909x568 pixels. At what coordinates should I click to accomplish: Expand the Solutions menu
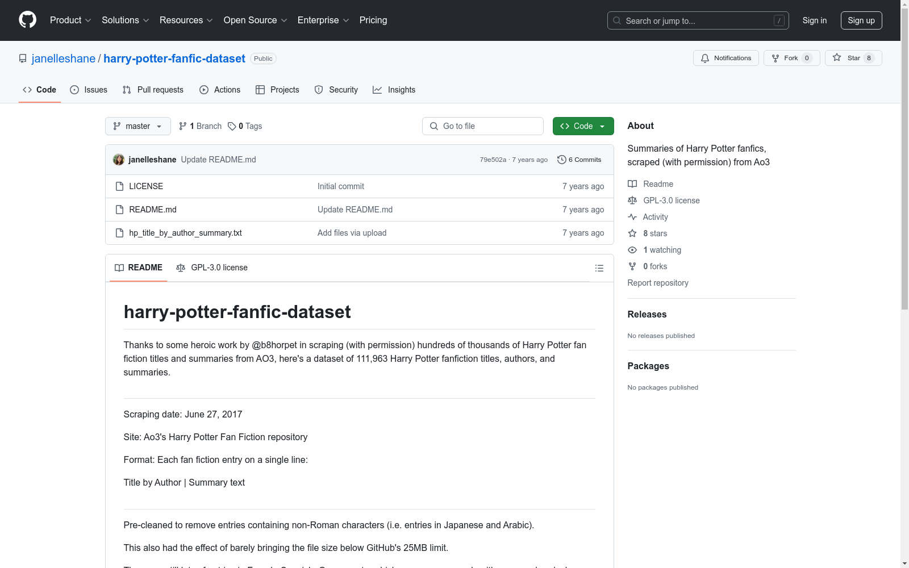[126, 20]
